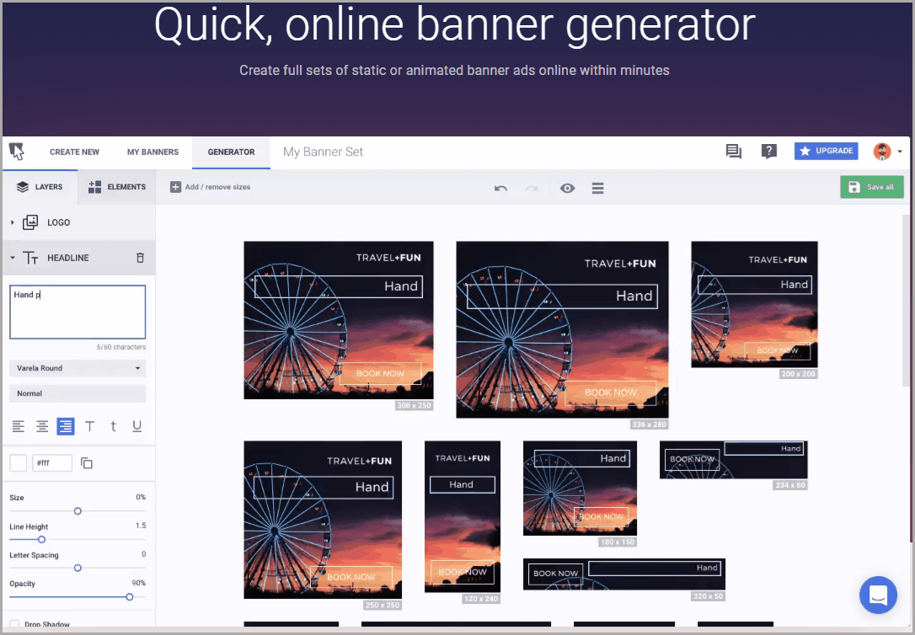The height and width of the screenshot is (635, 915).
Task: Click the "6/60 characters" counter text
Action: tap(121, 347)
